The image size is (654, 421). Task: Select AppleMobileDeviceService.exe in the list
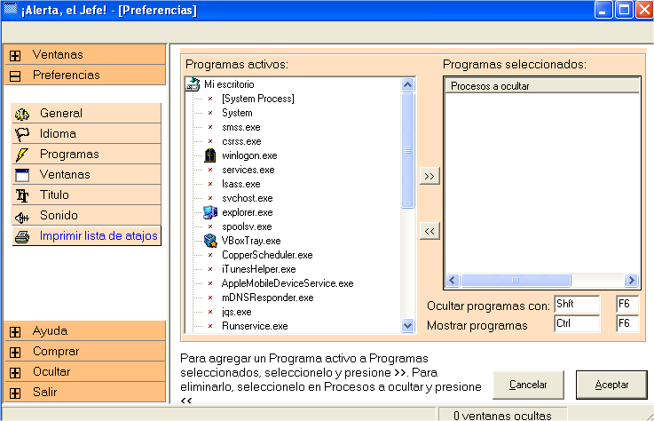pos(288,283)
